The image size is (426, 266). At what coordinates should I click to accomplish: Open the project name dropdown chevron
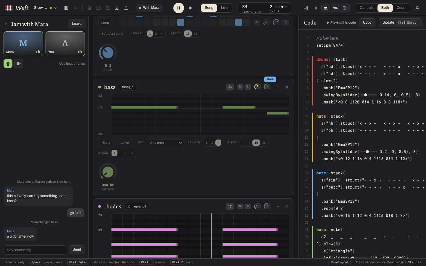pos(55,8)
